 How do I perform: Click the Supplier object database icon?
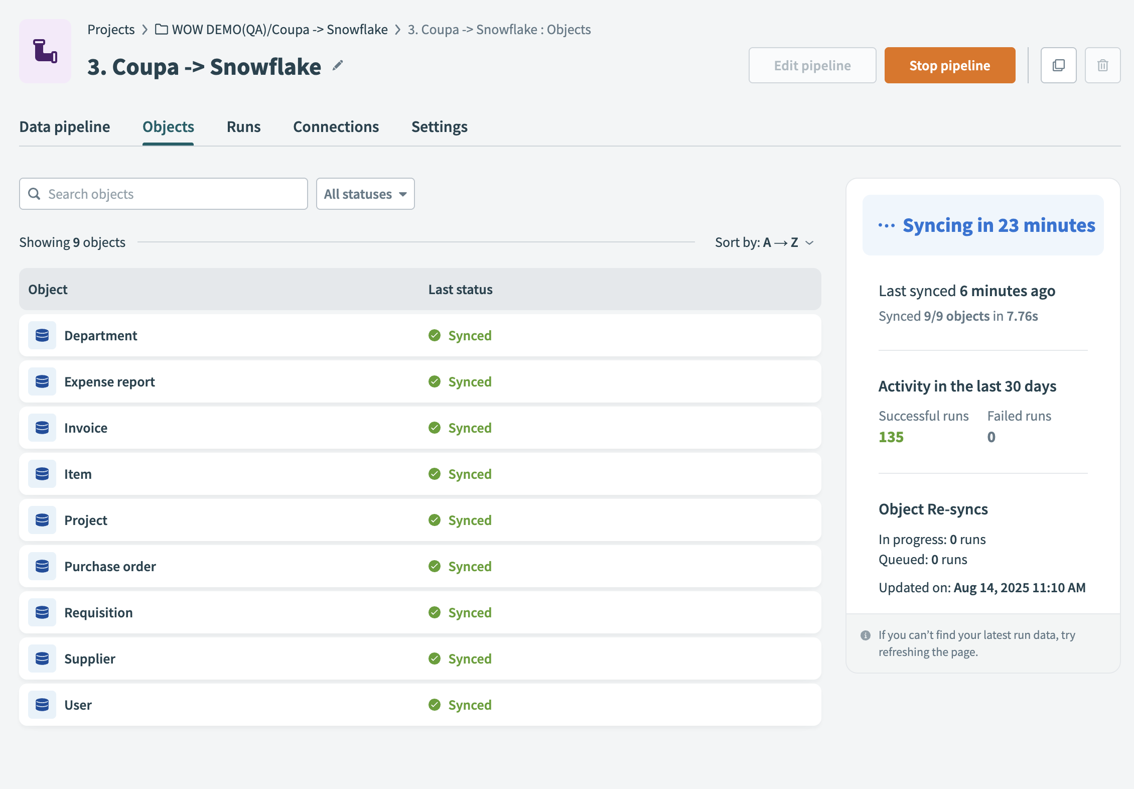42,659
